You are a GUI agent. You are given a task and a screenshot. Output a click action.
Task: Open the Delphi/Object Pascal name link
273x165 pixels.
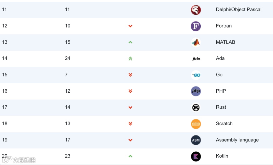(x=239, y=10)
